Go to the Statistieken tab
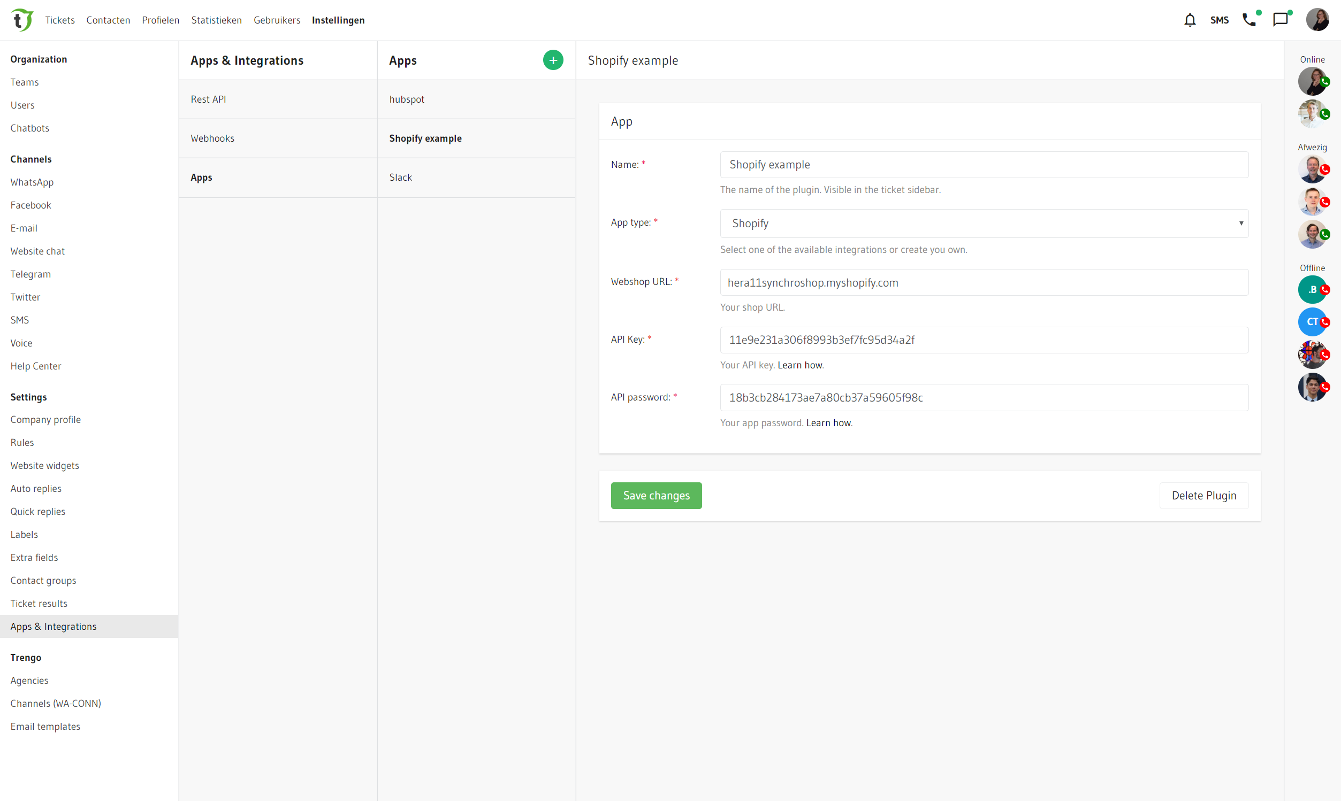 pos(216,20)
